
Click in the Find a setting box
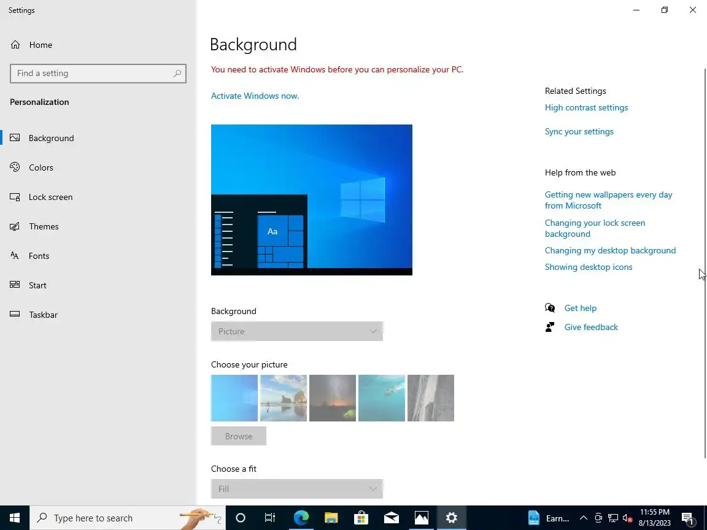click(x=98, y=74)
